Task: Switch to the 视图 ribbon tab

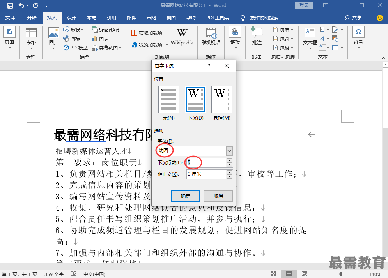Action: tap(171, 18)
